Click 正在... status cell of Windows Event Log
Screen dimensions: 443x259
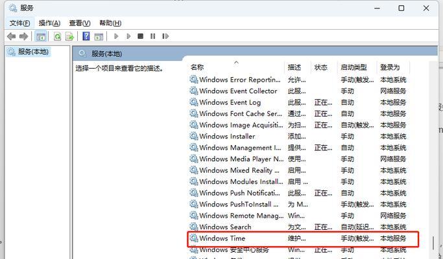[323, 102]
